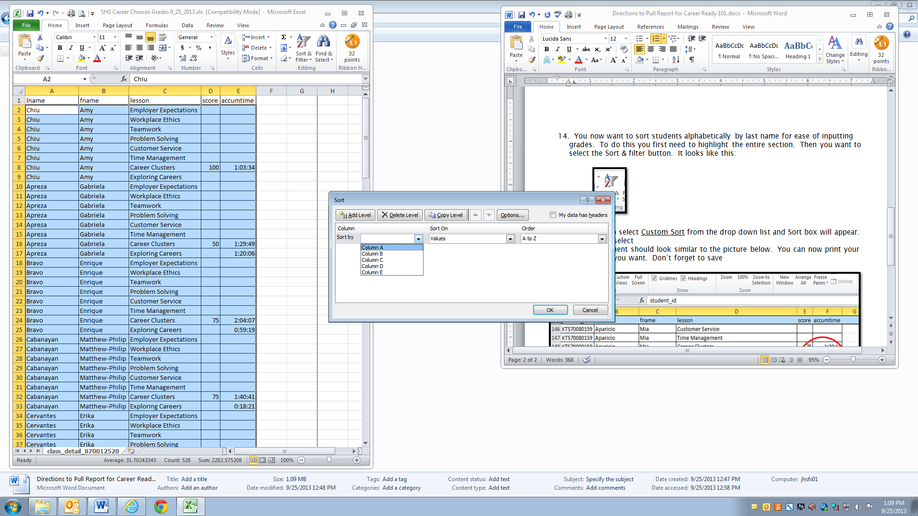Screen dimensions: 918x516
Task: Click Word Editing binoculars icon
Action: [x=859, y=42]
